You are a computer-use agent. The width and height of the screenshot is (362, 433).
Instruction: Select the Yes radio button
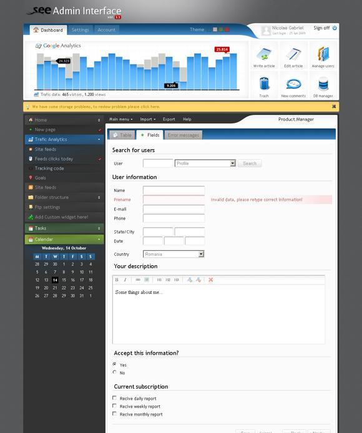pos(114,364)
